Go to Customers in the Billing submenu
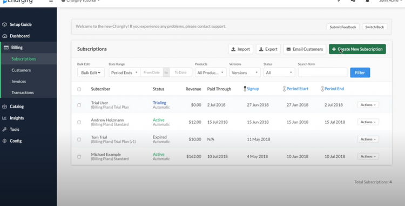 (x=21, y=70)
